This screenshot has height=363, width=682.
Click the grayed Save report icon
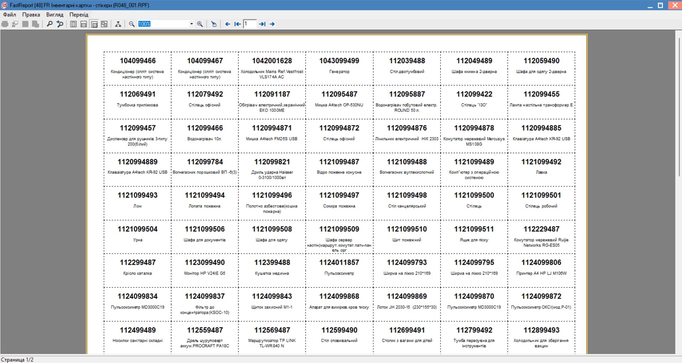pyautogui.click(x=25, y=24)
